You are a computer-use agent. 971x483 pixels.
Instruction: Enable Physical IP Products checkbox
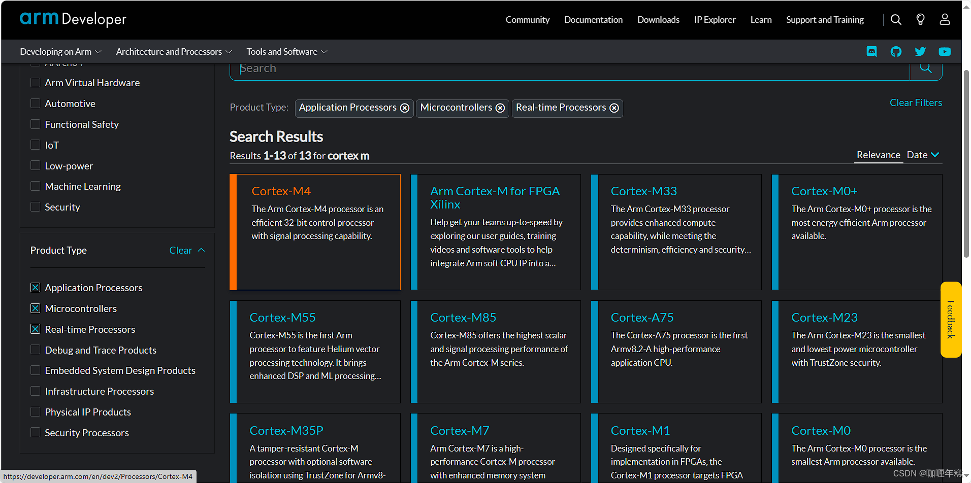(35, 412)
